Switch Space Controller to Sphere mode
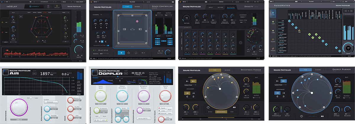This screenshot has width=355, height=124. (137, 6)
